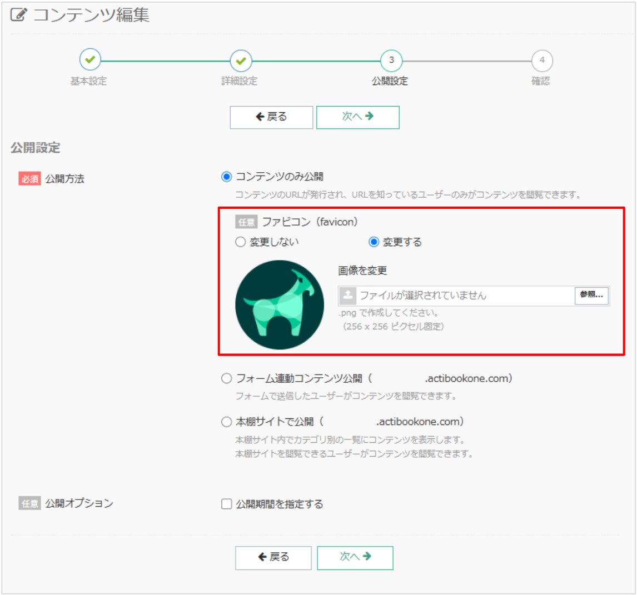Jump to step 4 確認 circle
The width and height of the screenshot is (637, 595).
(x=541, y=60)
